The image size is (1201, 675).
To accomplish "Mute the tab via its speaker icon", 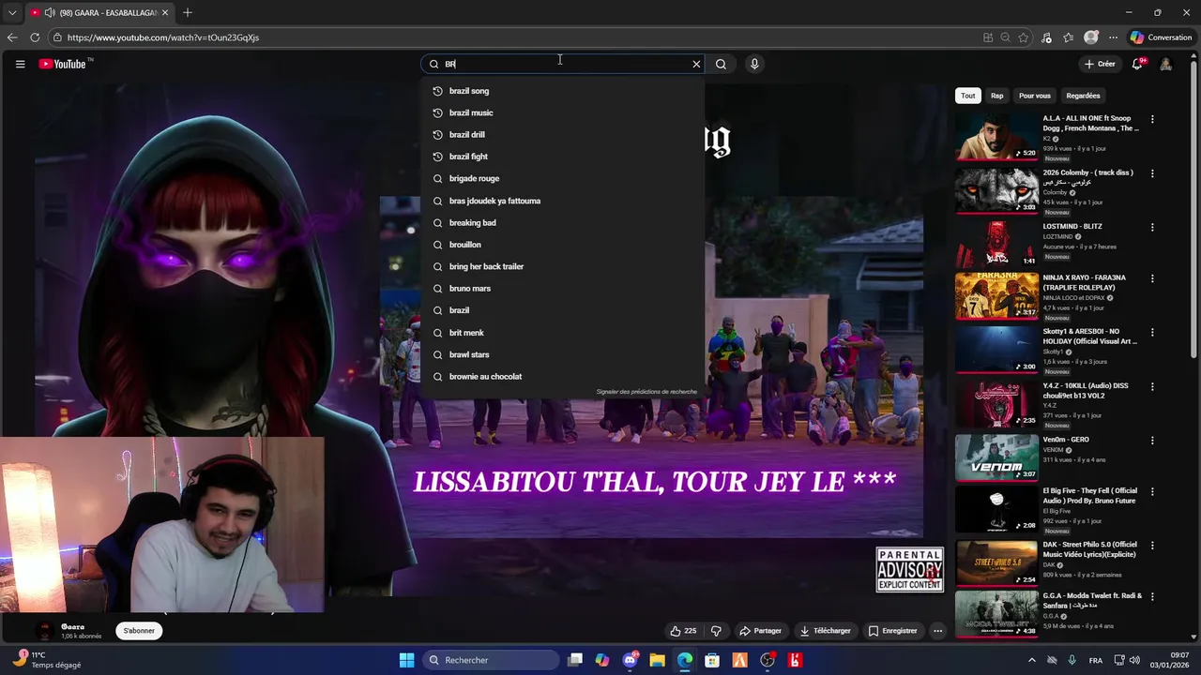I will (48, 12).
